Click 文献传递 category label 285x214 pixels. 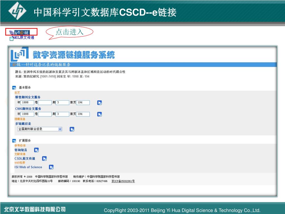point(20,154)
